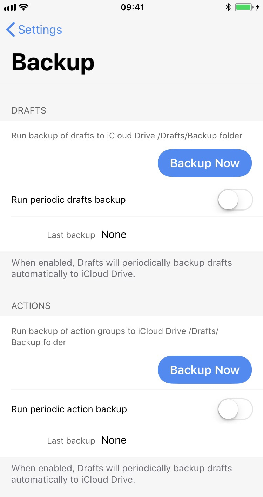Tap the ACTIONS section header

point(31,306)
